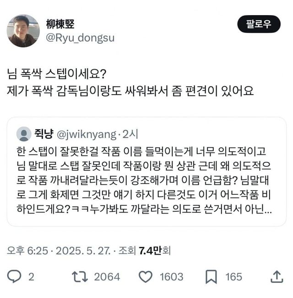Bookmark the tweet with the bookmark icon
Screen dimensions: 293x298
click(211, 277)
